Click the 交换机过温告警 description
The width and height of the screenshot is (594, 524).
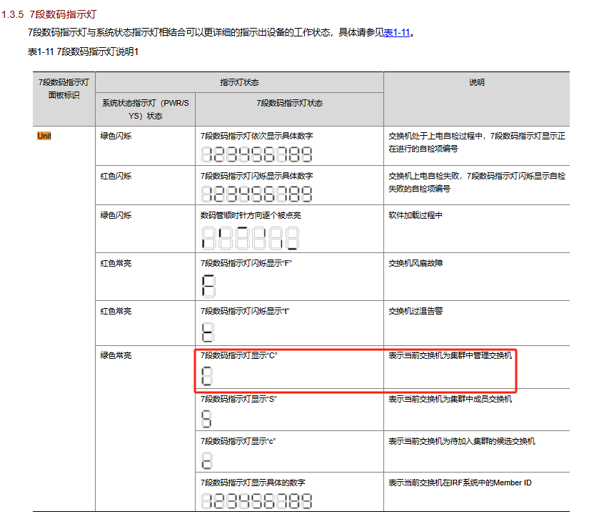[x=416, y=311]
